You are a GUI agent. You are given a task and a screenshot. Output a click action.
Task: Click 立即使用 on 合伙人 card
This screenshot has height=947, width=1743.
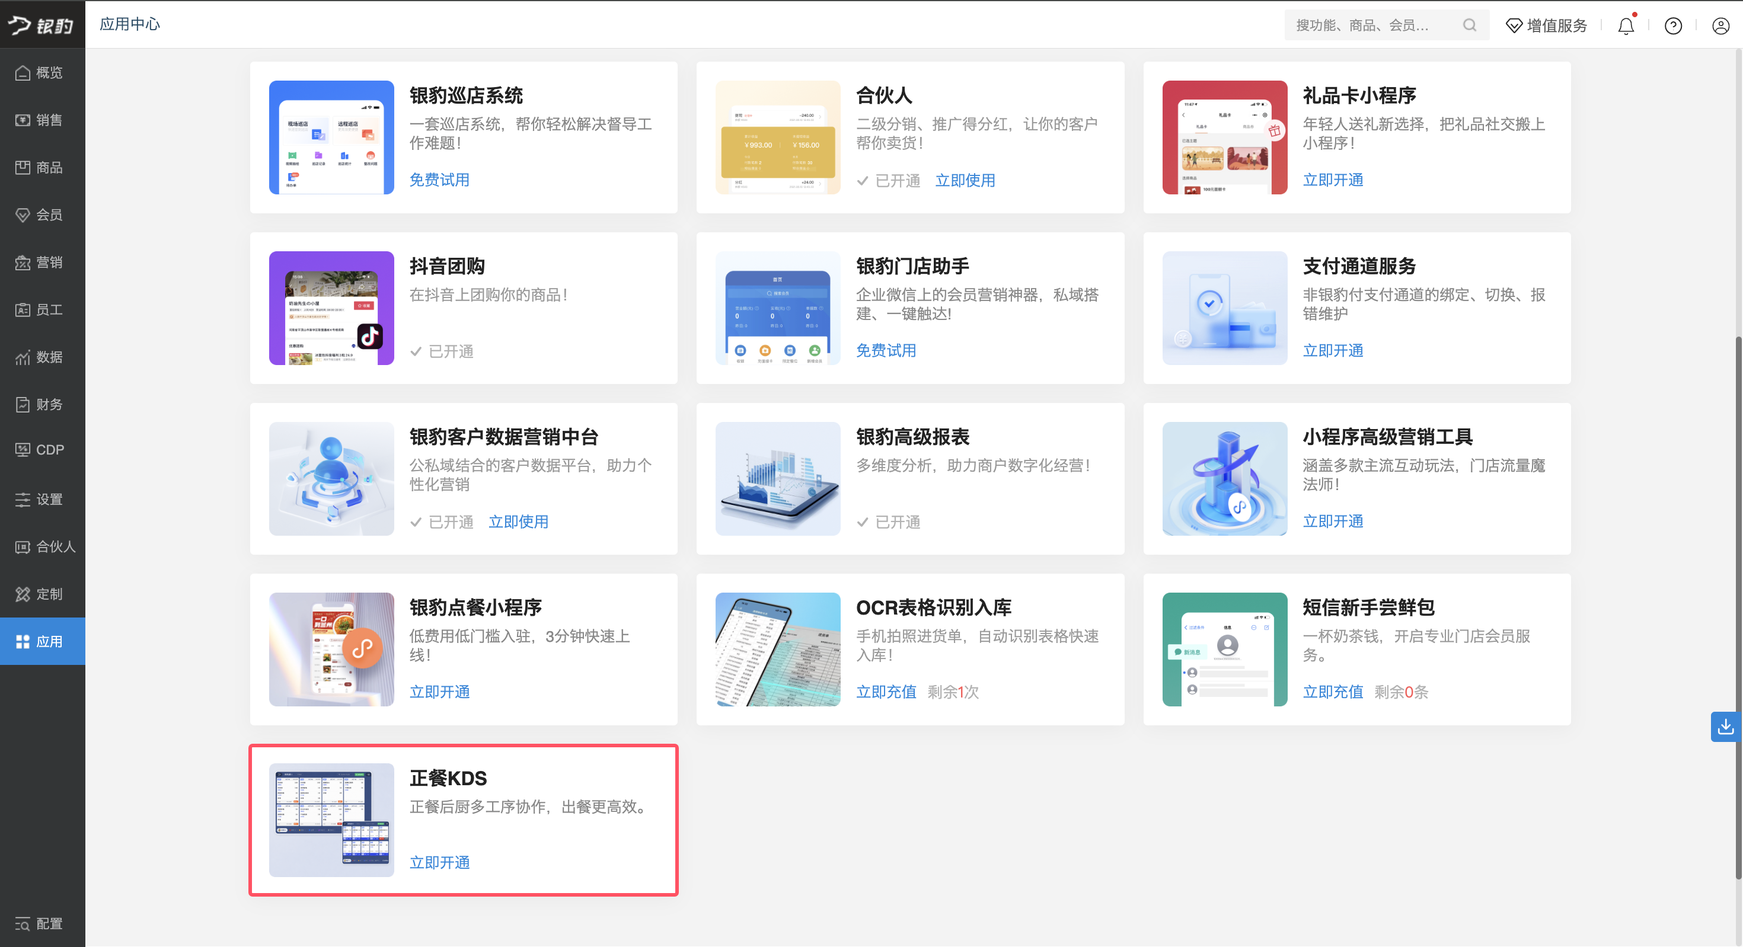pos(965,181)
